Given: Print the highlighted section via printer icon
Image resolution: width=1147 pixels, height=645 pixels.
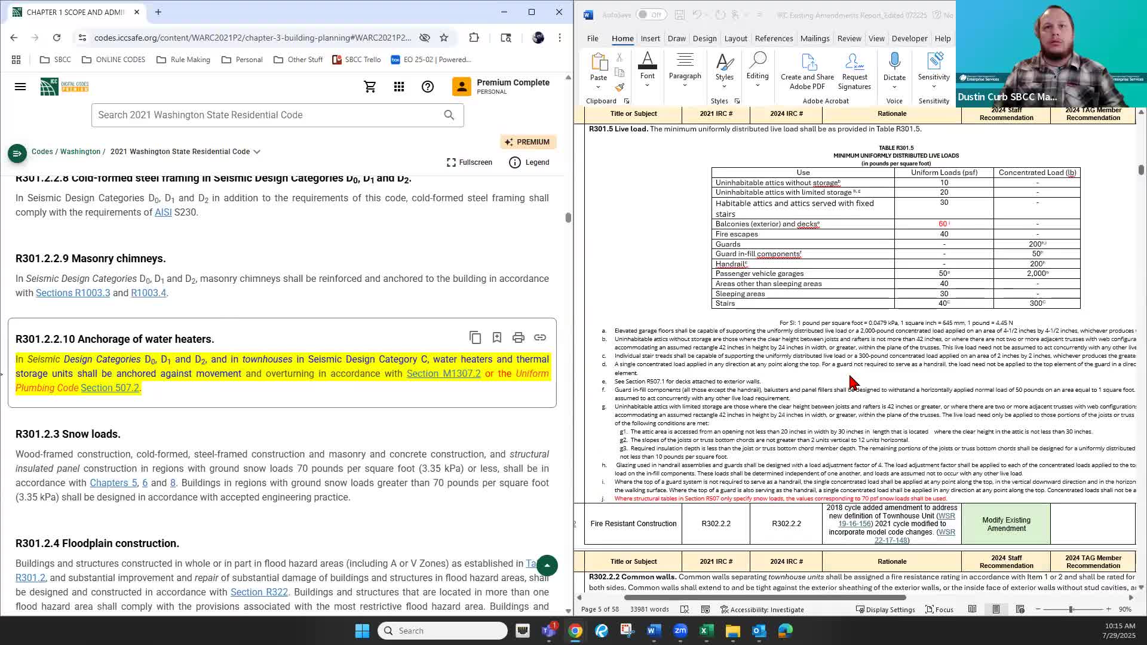Looking at the screenshot, I should point(518,337).
